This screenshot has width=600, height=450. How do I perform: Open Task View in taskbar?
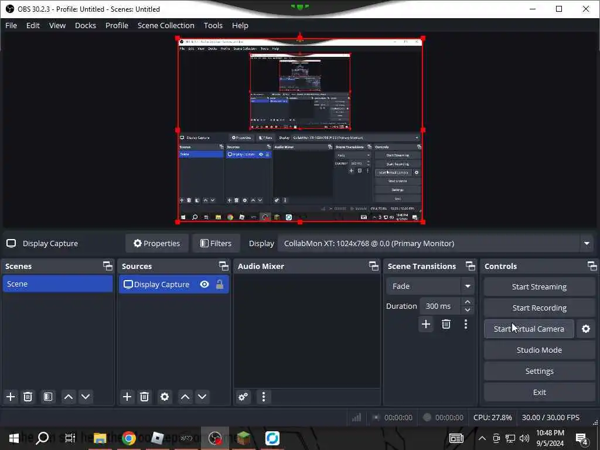70,438
